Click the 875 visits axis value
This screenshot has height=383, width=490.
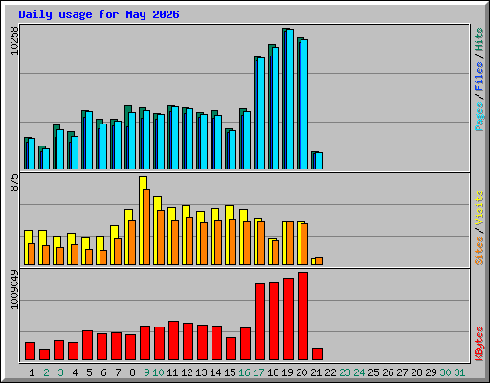click(x=14, y=183)
